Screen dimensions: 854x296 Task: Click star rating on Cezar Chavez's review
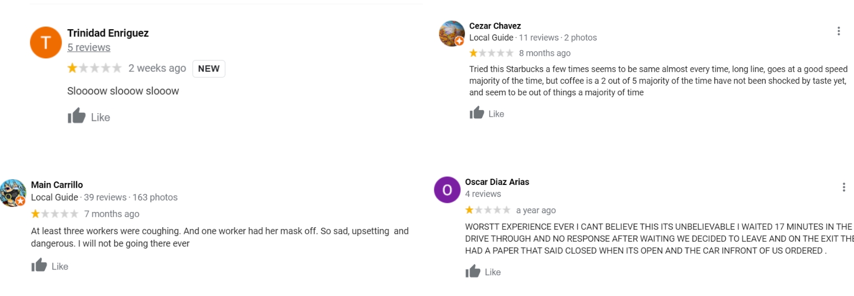(x=491, y=53)
